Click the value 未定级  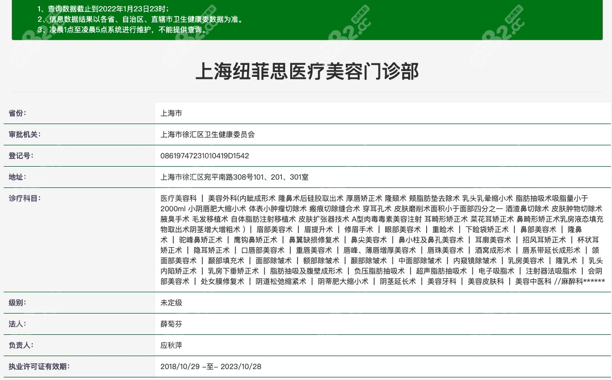pyautogui.click(x=171, y=303)
